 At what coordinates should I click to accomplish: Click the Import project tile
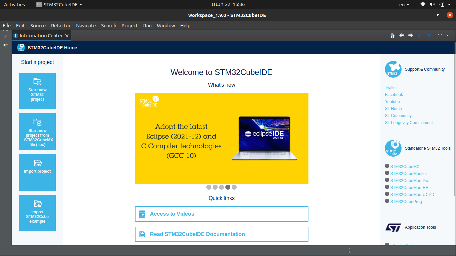click(37, 172)
